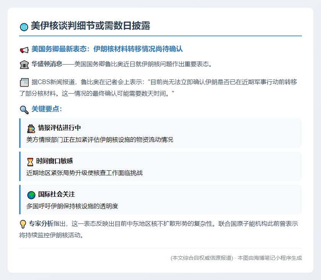The image size is (321, 280).
Task: Click the light bulb icon before 专家分析
Action: point(23,224)
